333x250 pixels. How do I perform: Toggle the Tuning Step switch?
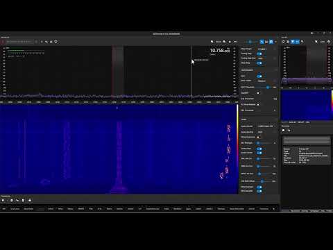259,53
